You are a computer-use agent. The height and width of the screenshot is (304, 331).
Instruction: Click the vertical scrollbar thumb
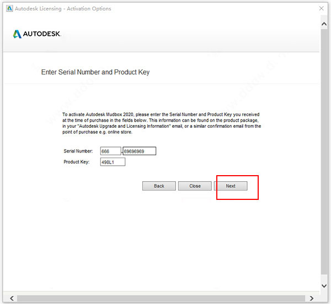324,151
